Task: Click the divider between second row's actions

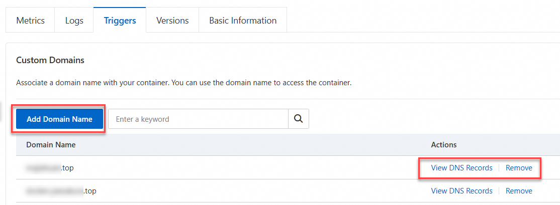Action: coord(499,191)
